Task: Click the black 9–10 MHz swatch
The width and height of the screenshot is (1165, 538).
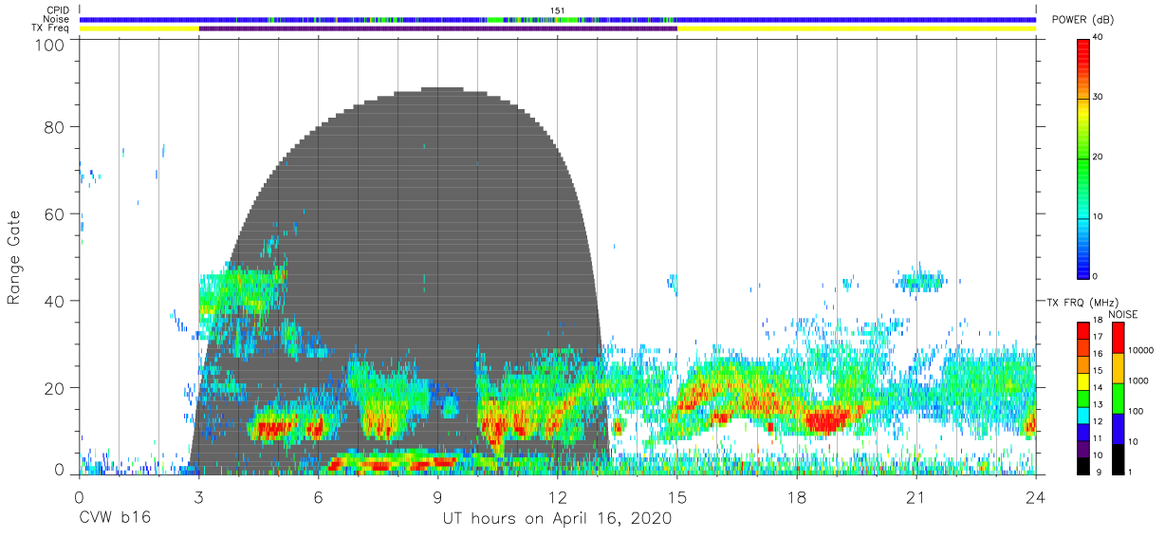Action: (1083, 464)
